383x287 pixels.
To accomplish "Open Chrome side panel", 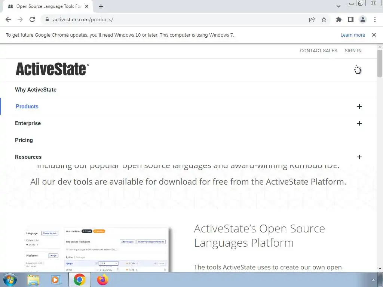I will tap(351, 19).
